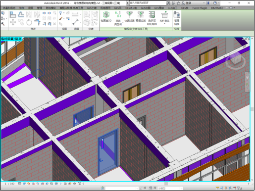Select the Paint brush tool

point(60,18)
